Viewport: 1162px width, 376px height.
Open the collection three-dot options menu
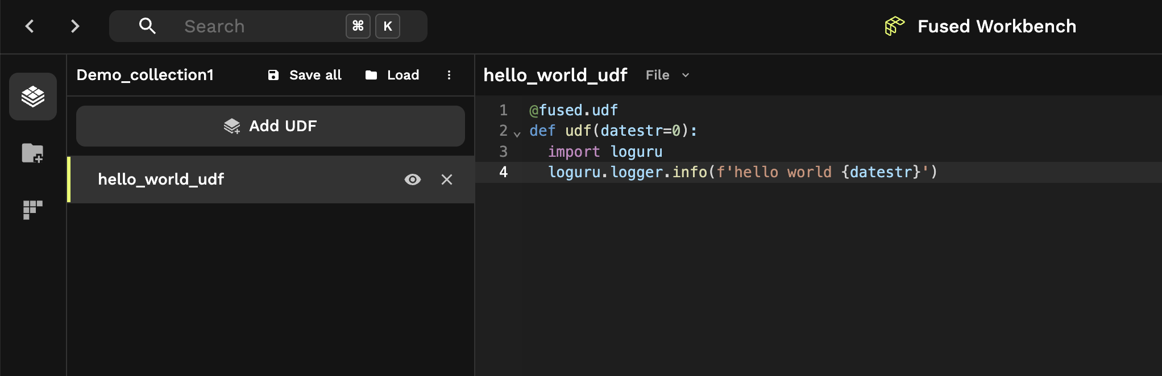(x=449, y=75)
